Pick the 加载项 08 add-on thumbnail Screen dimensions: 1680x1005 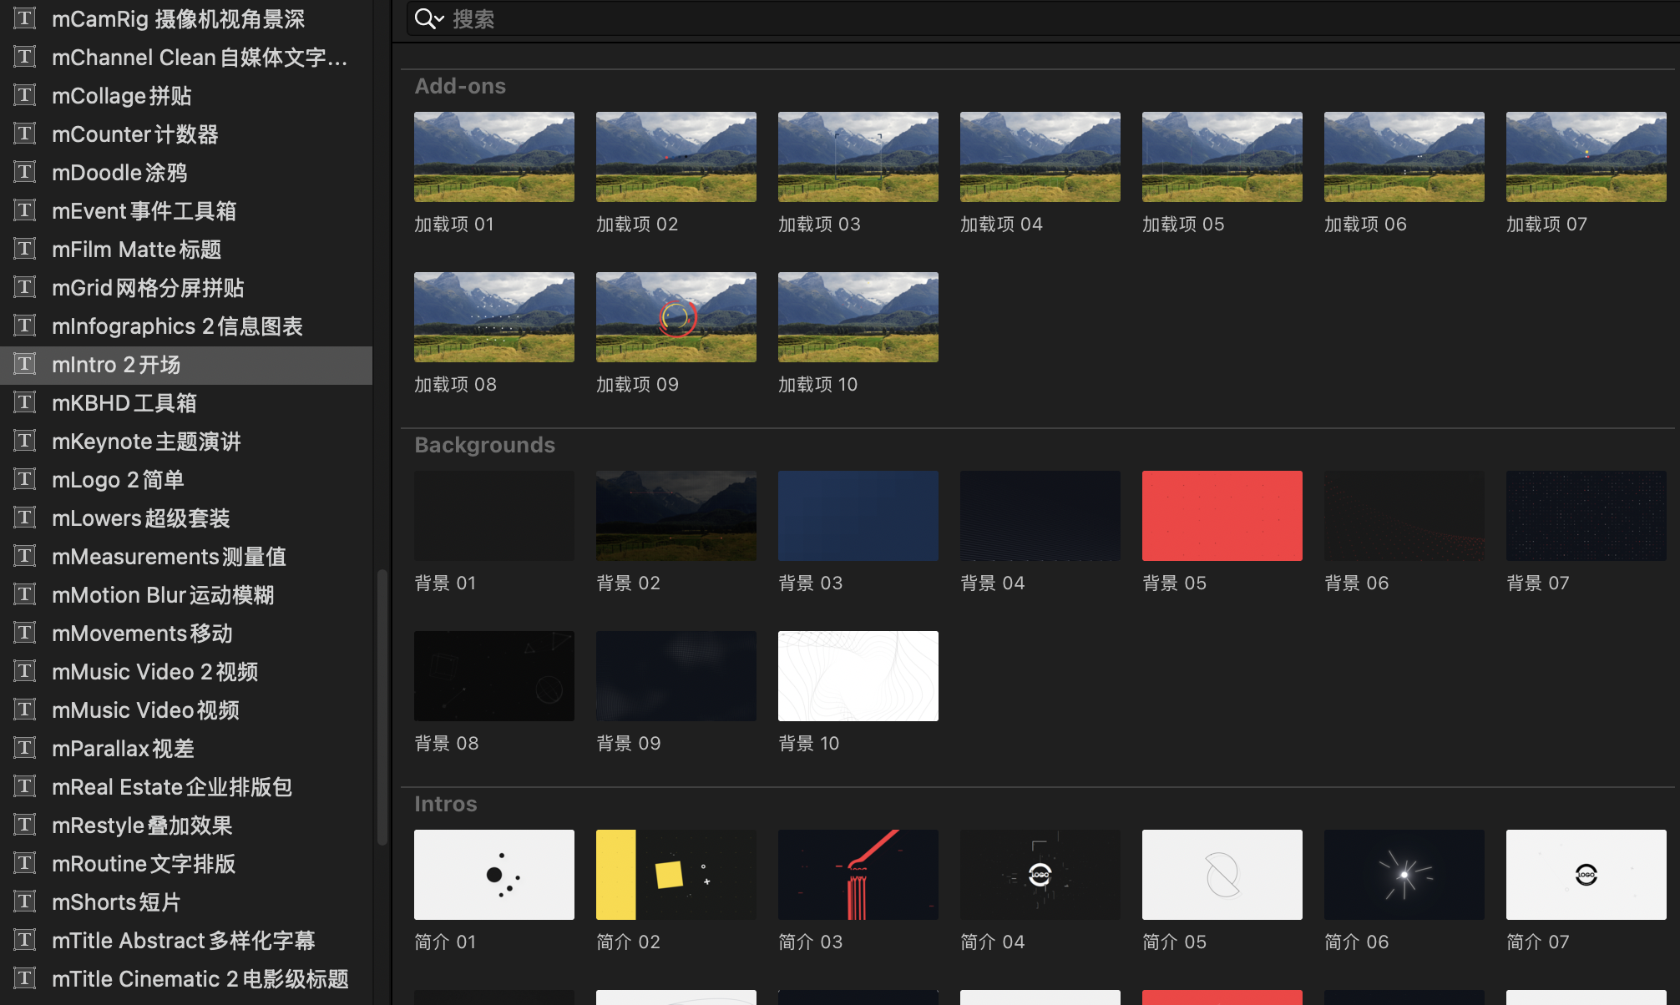(x=494, y=317)
